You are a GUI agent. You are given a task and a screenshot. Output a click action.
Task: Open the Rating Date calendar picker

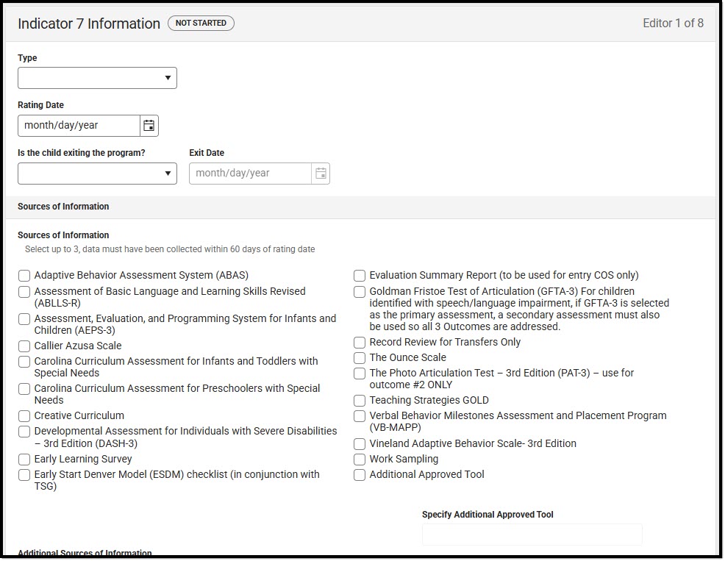tap(149, 125)
